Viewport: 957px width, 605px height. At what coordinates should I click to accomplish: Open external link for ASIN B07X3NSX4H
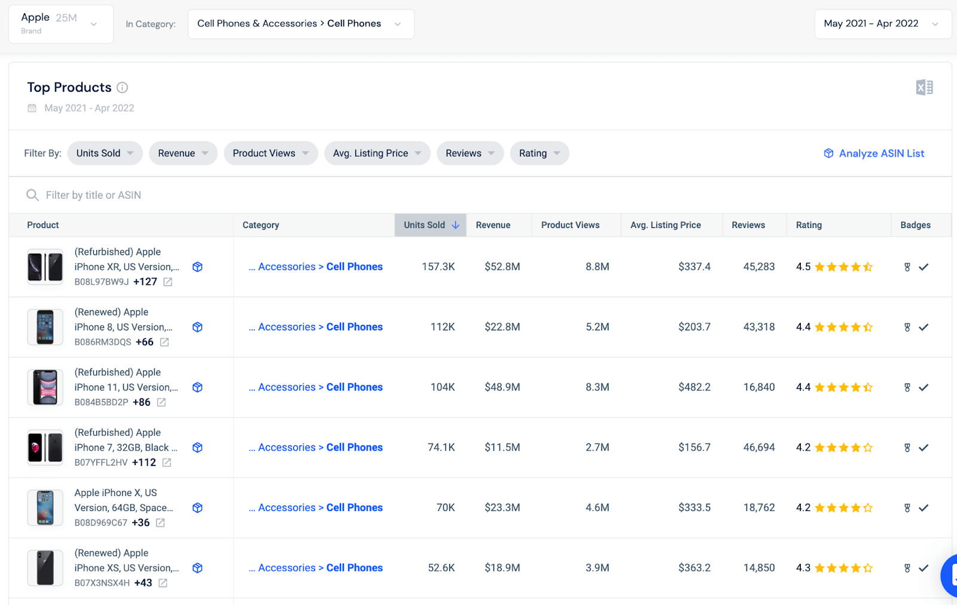coord(163,583)
